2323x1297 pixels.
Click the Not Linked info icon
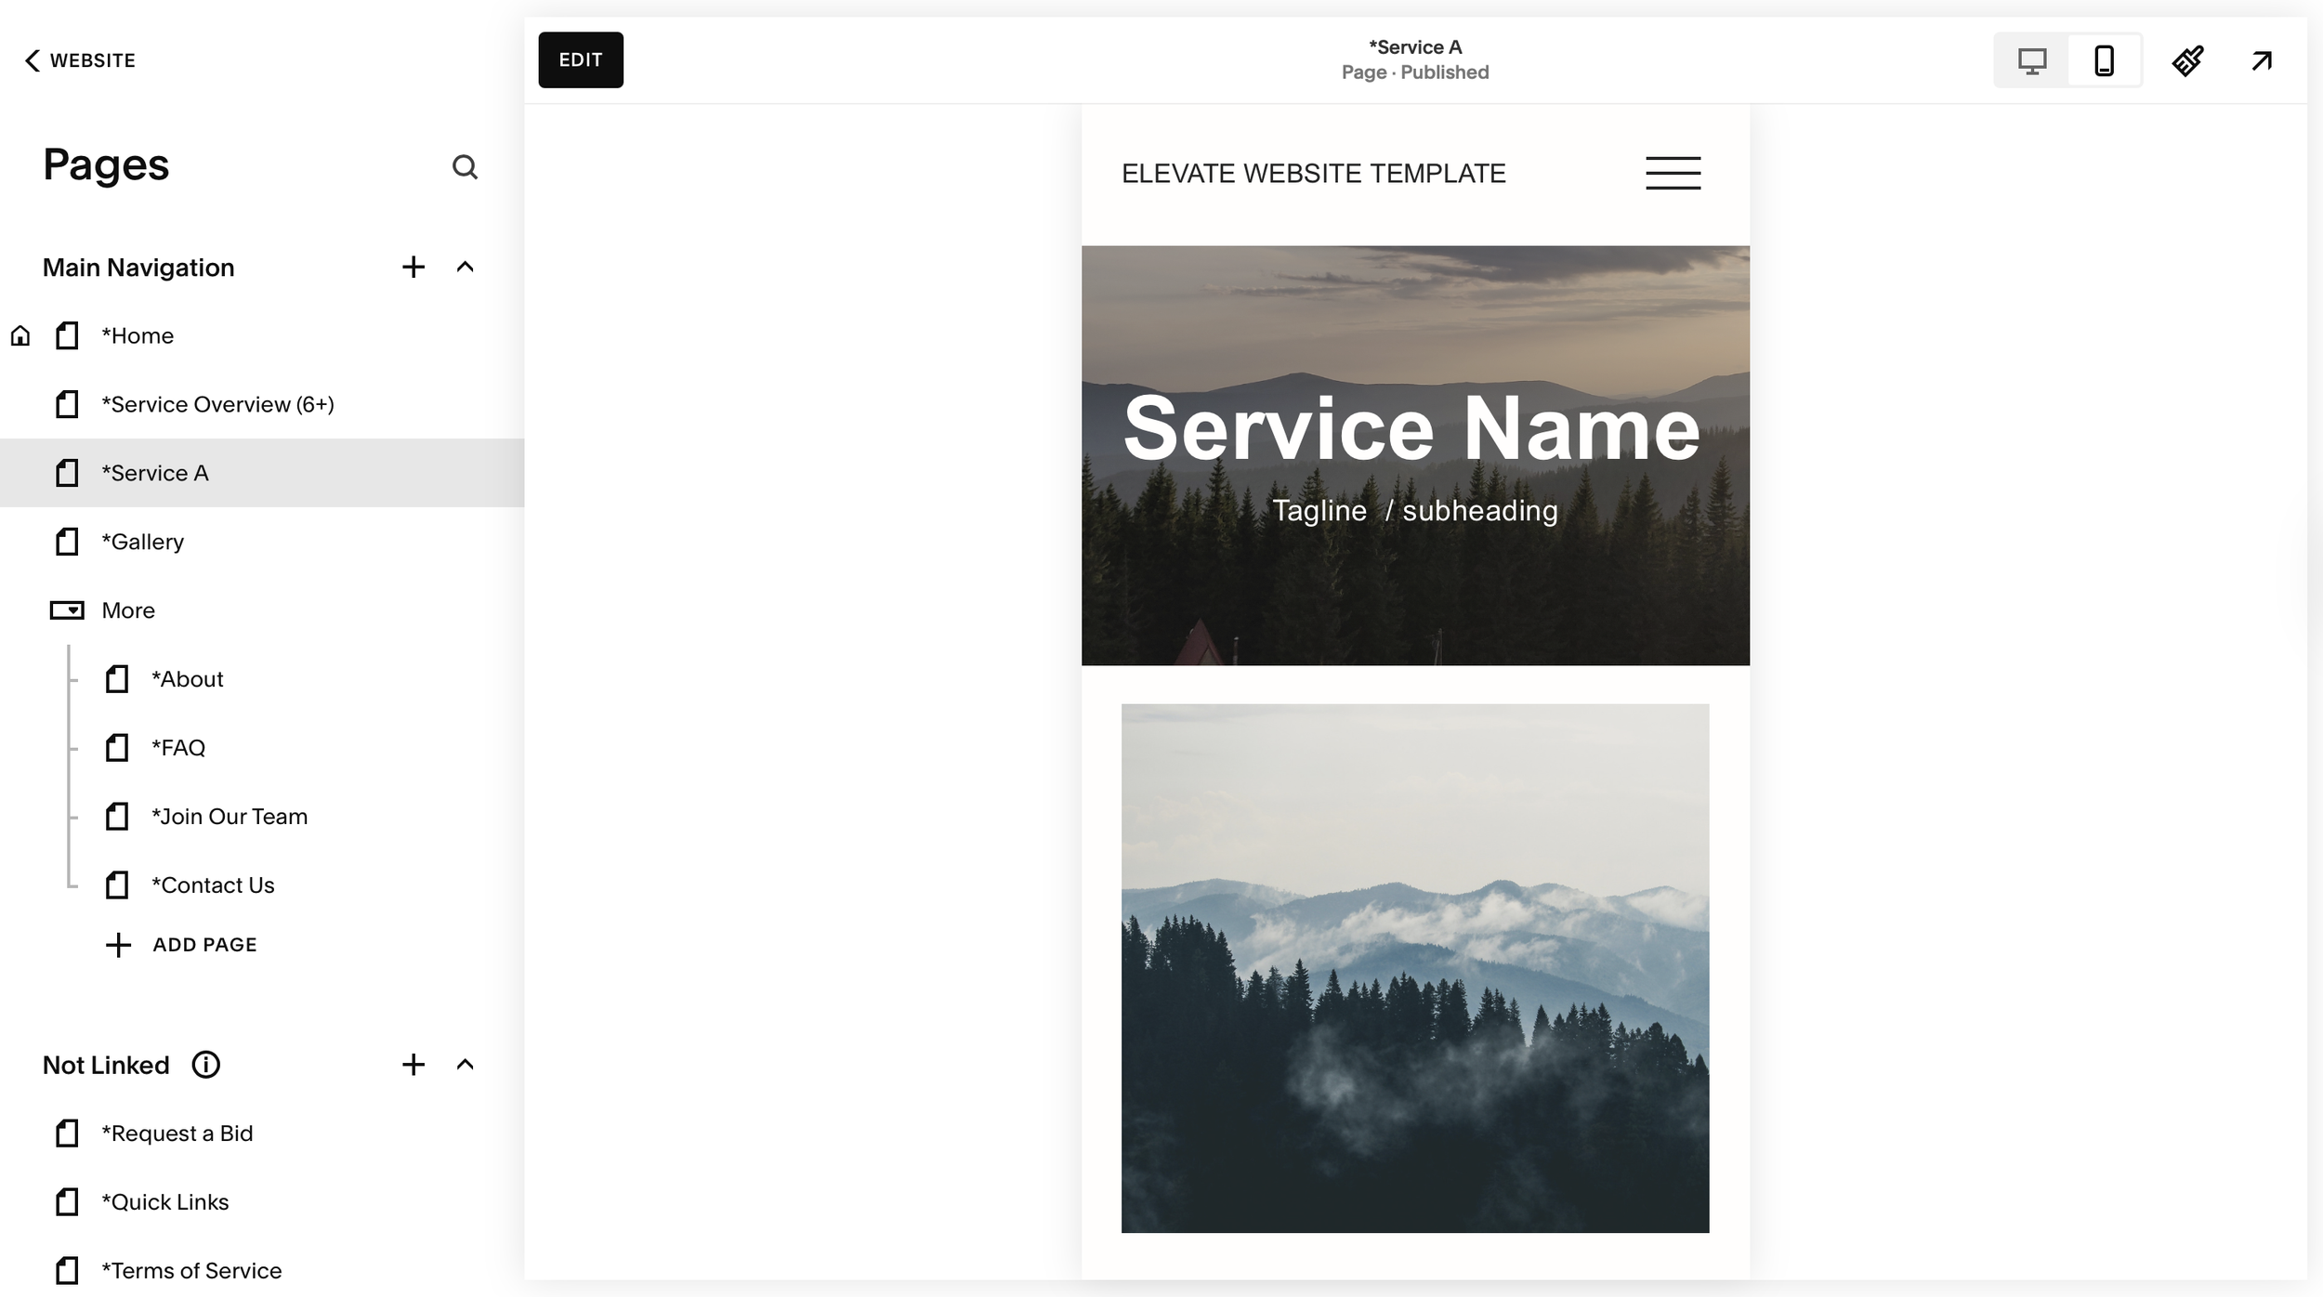[x=205, y=1065]
